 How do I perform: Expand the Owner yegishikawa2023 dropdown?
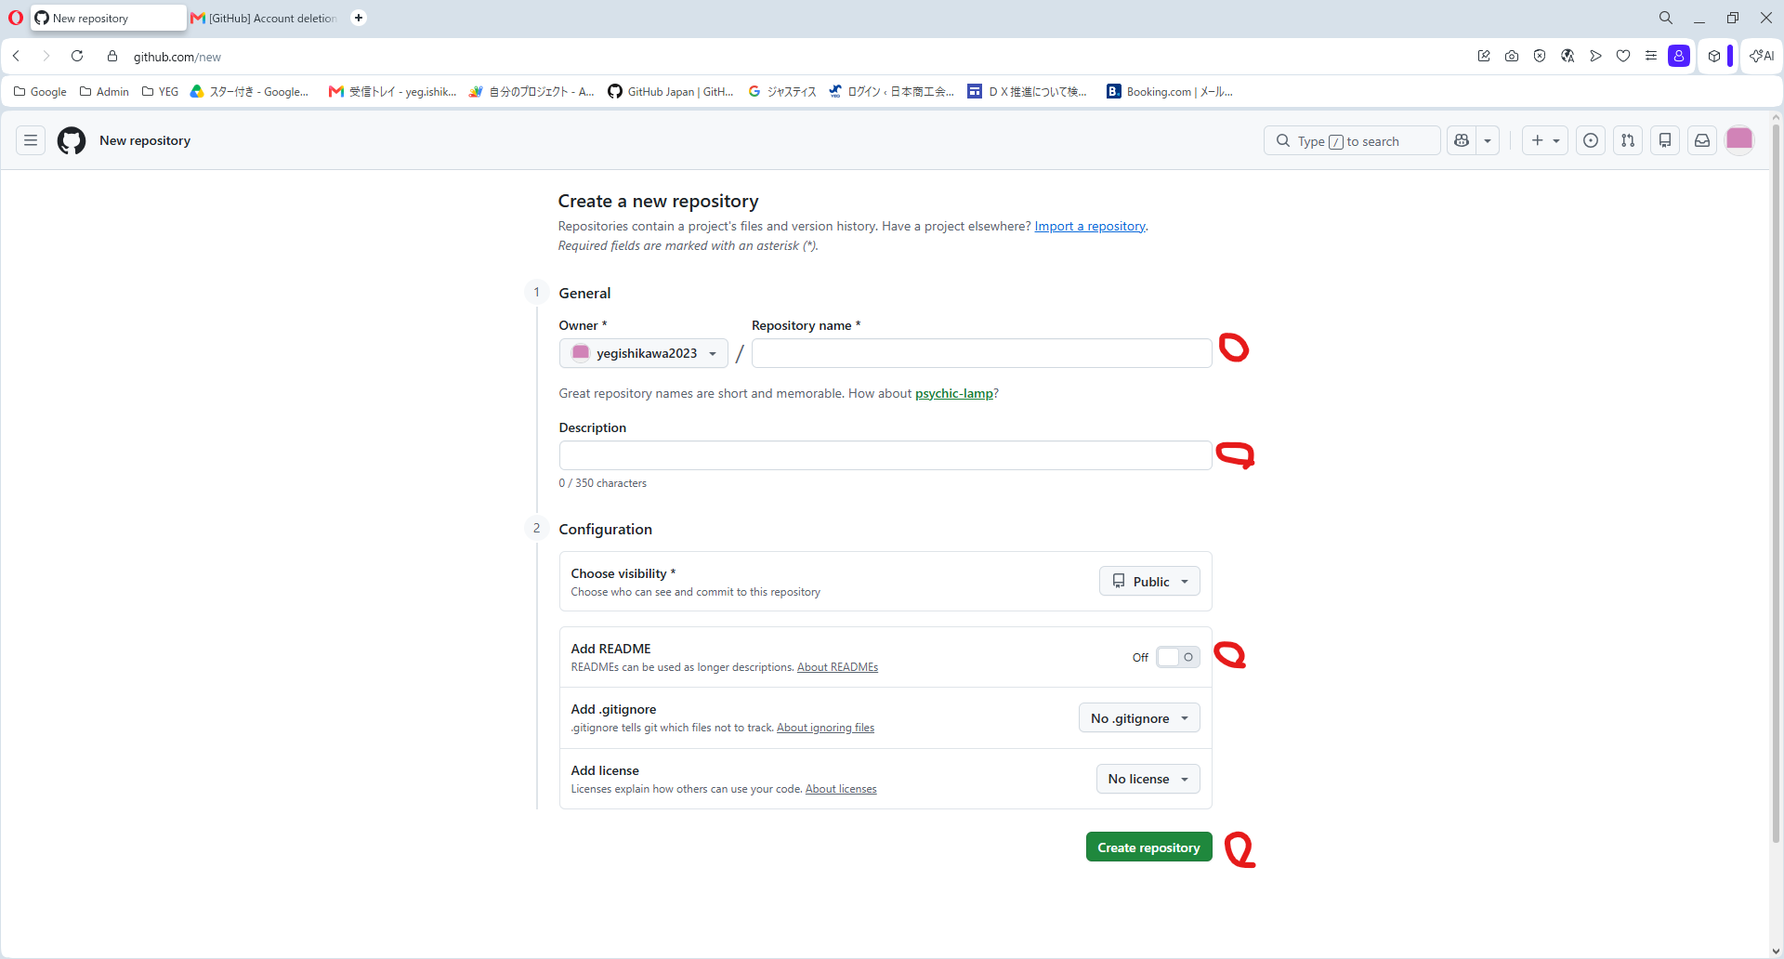644,353
